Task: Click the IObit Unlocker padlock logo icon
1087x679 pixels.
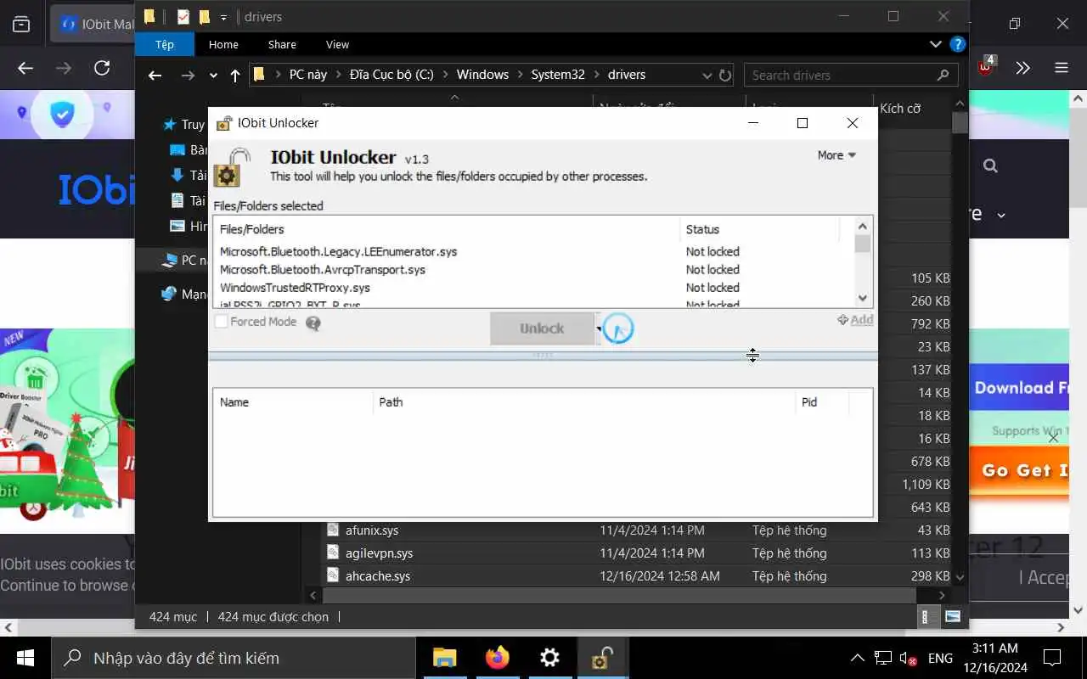Action: click(231, 166)
